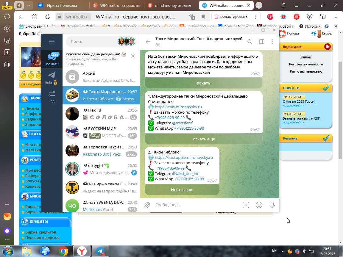The image size is (343, 257).
Task: Click the voice message microphone icon
Action: 272,205
